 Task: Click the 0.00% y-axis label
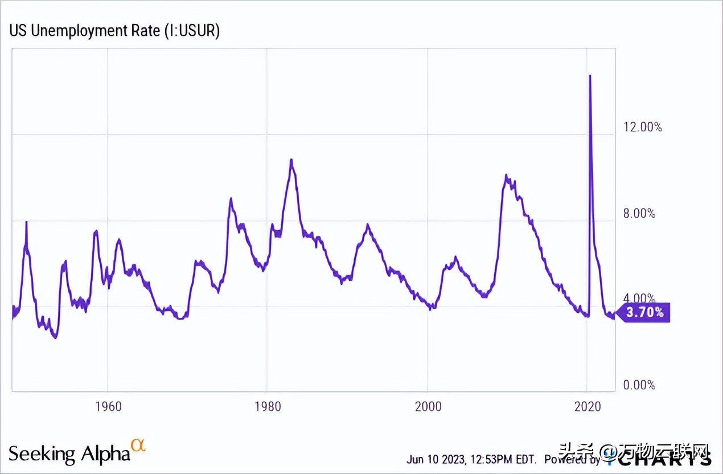639,385
